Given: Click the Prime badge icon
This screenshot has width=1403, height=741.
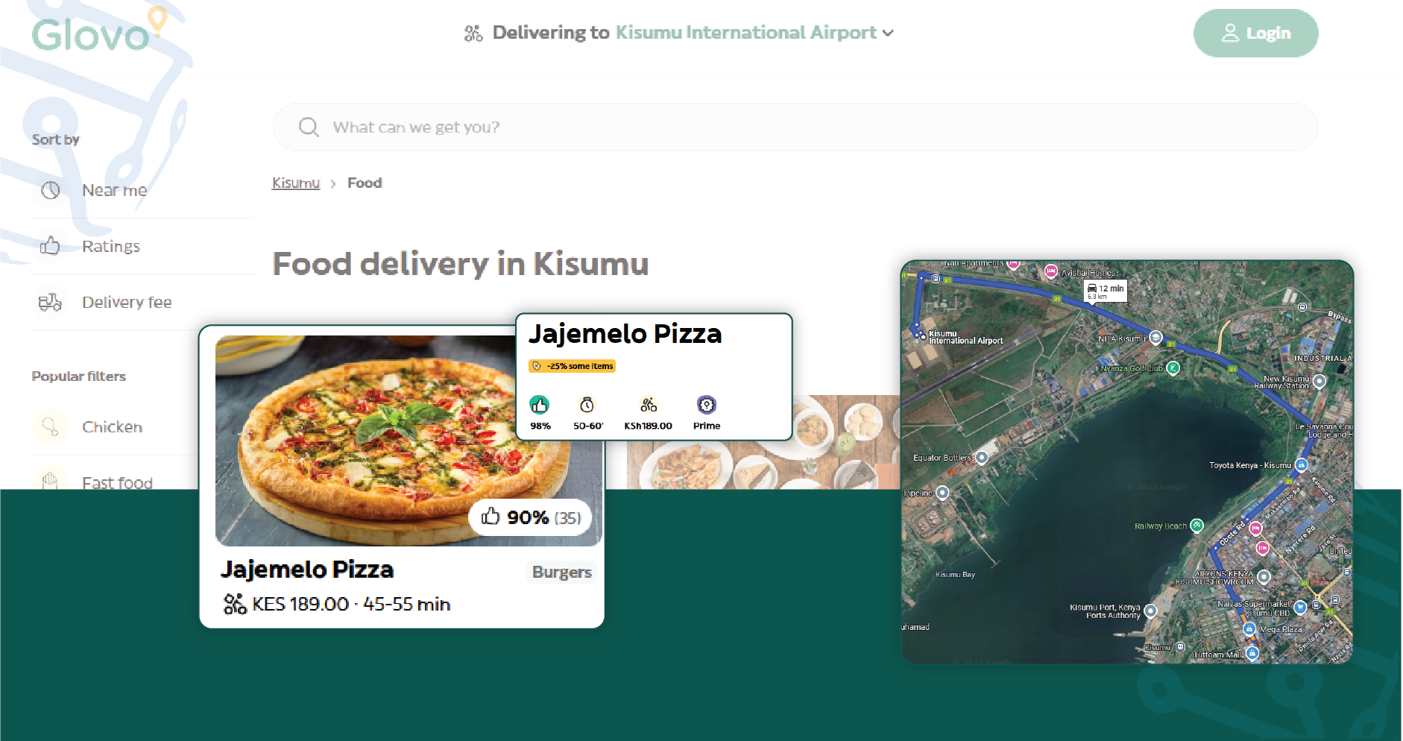Looking at the screenshot, I should [707, 405].
